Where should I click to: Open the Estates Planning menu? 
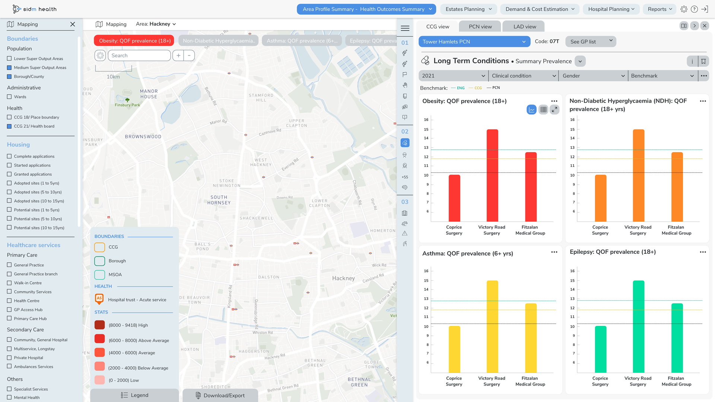[468, 9]
